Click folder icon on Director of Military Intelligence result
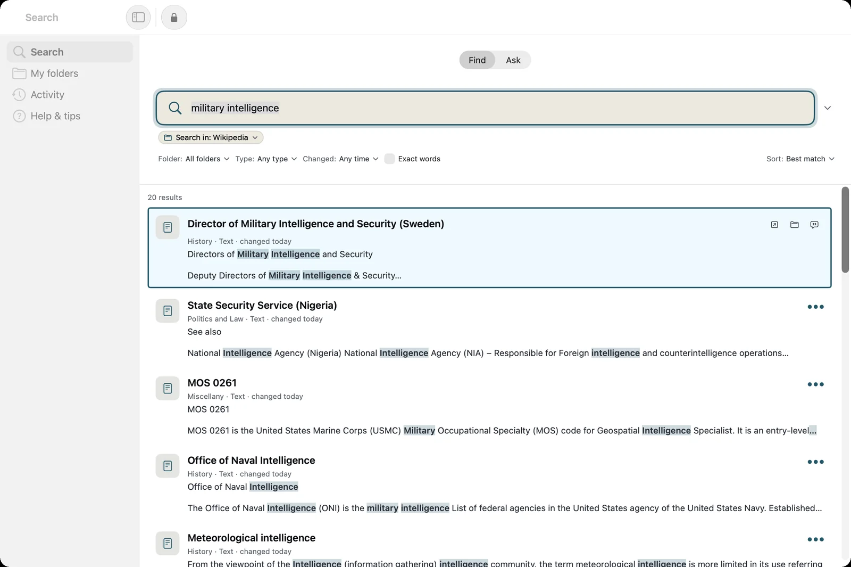This screenshot has height=567, width=851. tap(795, 225)
